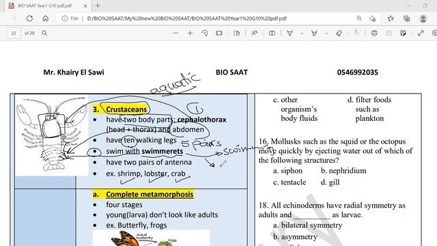
Task: Click answer 'a. bilateral symmetry'
Action: coord(308,225)
